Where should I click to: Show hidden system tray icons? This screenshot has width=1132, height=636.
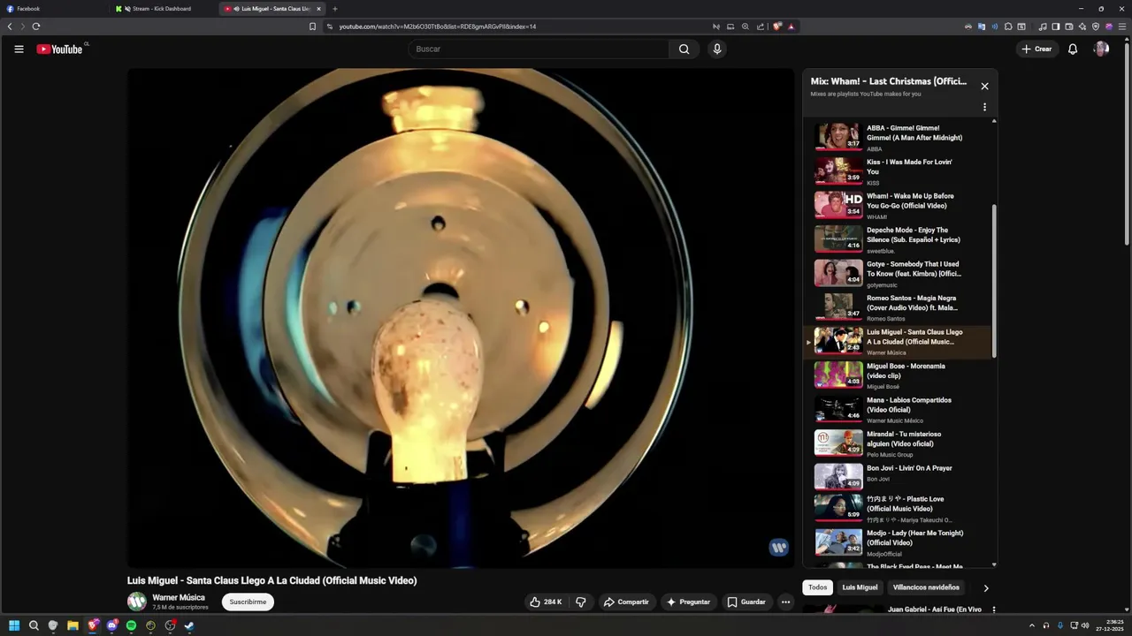pyautogui.click(x=1032, y=625)
